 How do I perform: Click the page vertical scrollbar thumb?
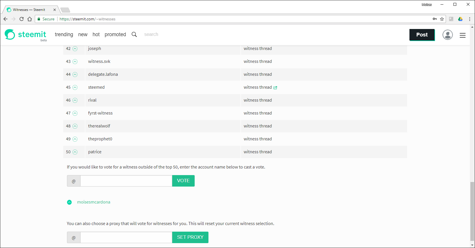(x=472, y=211)
